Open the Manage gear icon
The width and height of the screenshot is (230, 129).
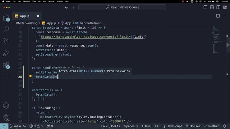pyautogui.click(x=6, y=118)
